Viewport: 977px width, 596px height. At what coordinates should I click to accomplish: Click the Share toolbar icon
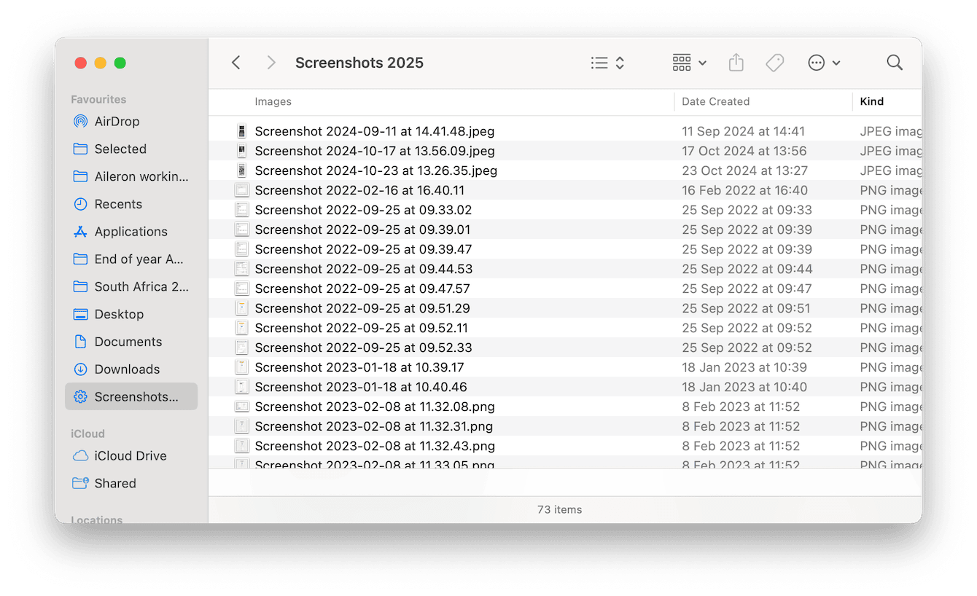736,63
